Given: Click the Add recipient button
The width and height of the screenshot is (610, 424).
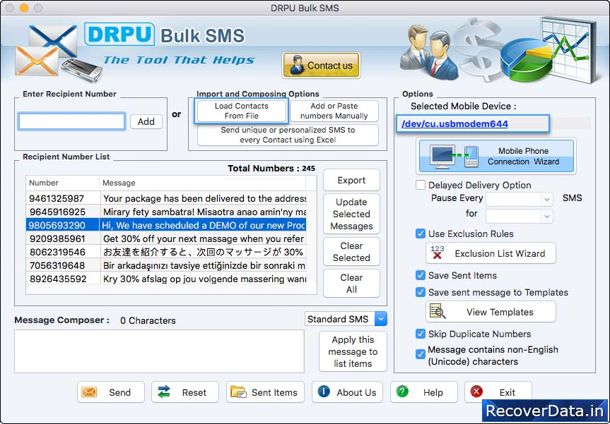Looking at the screenshot, I should click(146, 121).
